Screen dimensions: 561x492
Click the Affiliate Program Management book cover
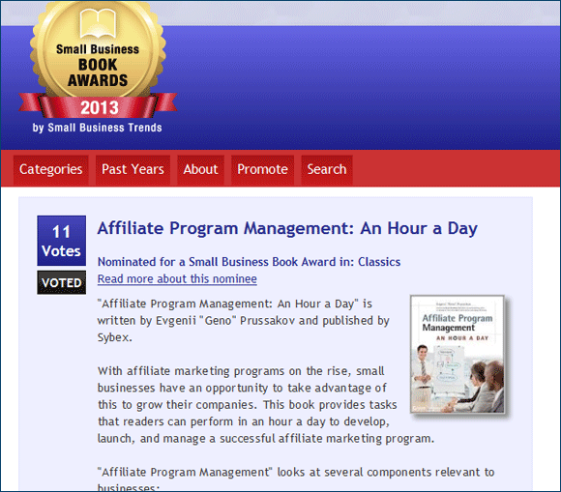tap(458, 355)
